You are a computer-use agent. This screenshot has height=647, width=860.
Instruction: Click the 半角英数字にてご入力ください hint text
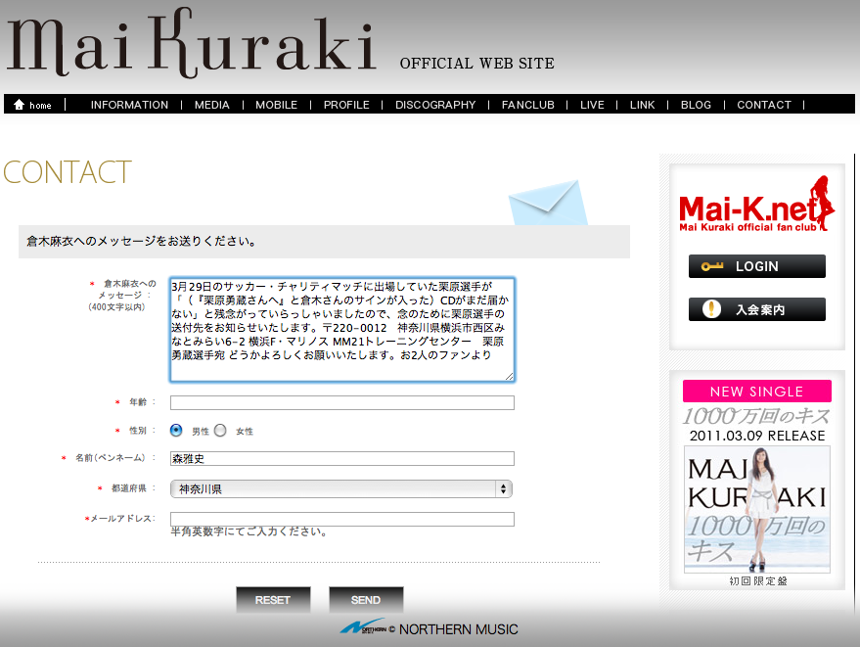(249, 531)
